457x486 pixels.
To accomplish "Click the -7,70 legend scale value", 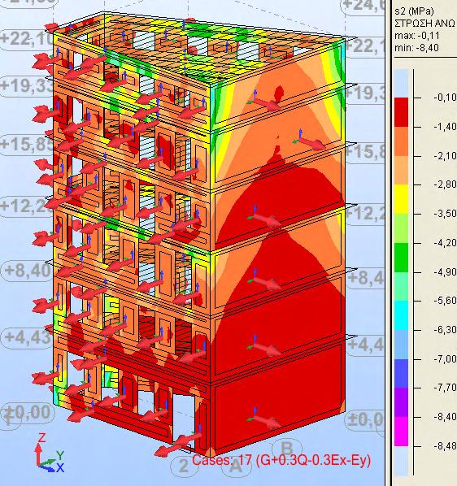I will point(445,388).
